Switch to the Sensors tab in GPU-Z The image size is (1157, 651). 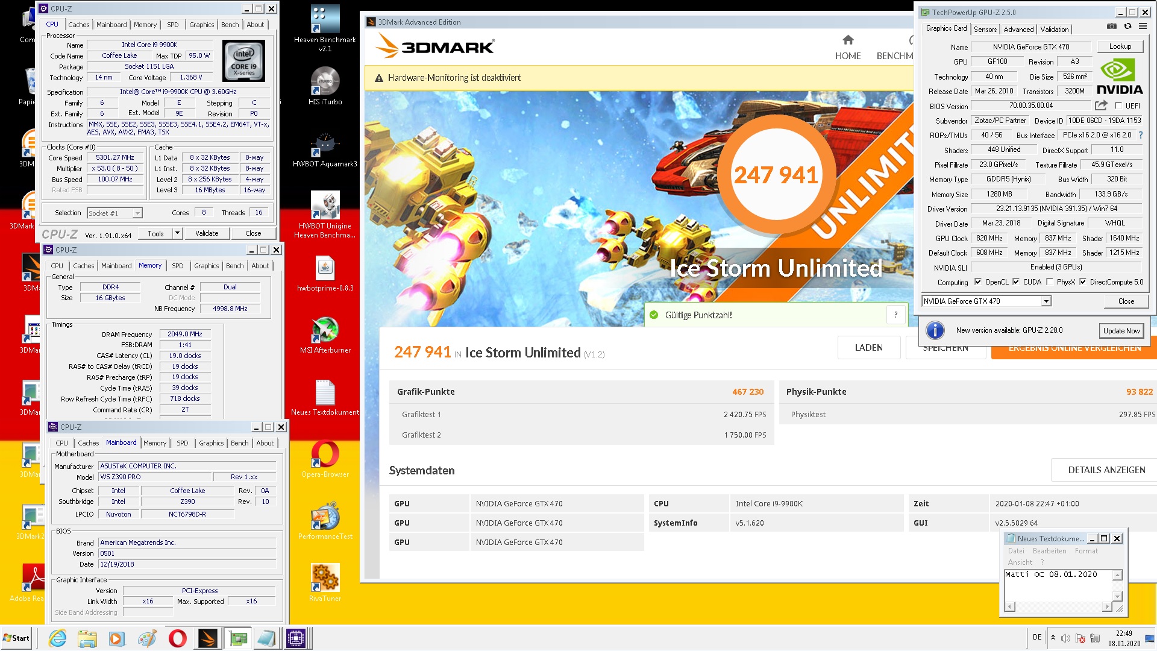[985, 29]
